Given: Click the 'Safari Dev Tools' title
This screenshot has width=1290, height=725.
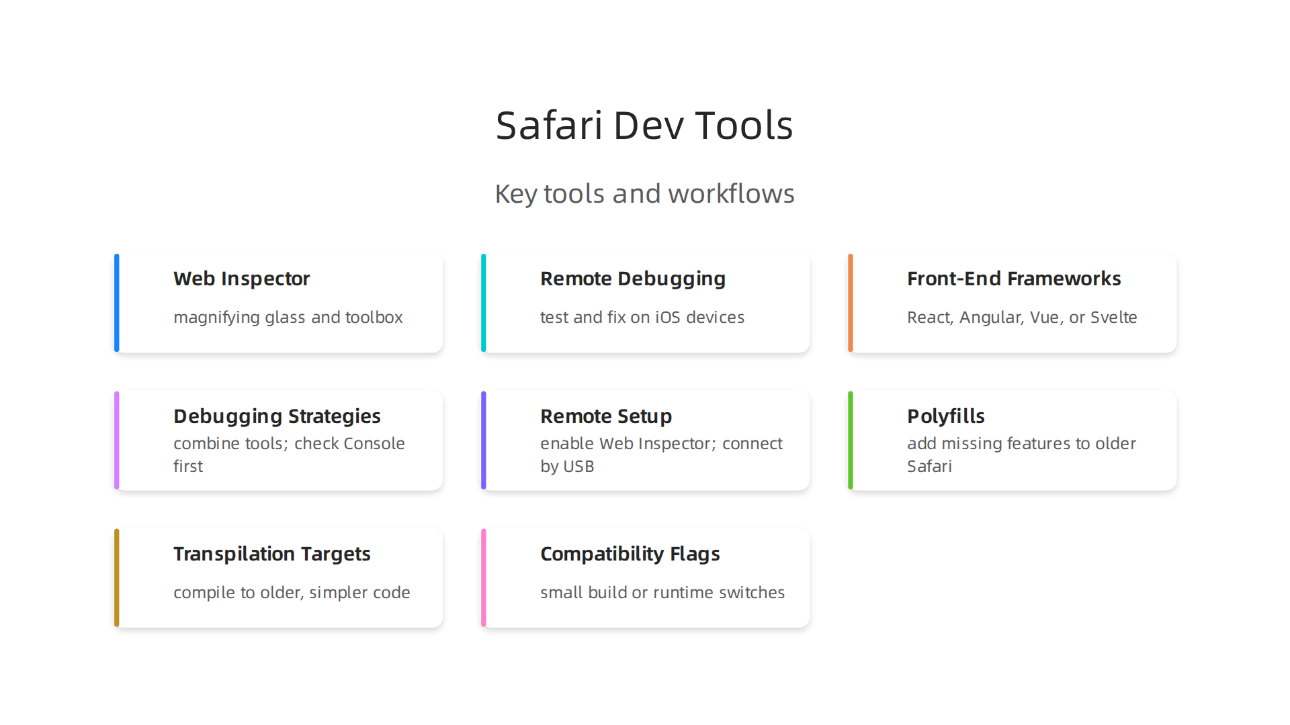Looking at the screenshot, I should point(644,126).
